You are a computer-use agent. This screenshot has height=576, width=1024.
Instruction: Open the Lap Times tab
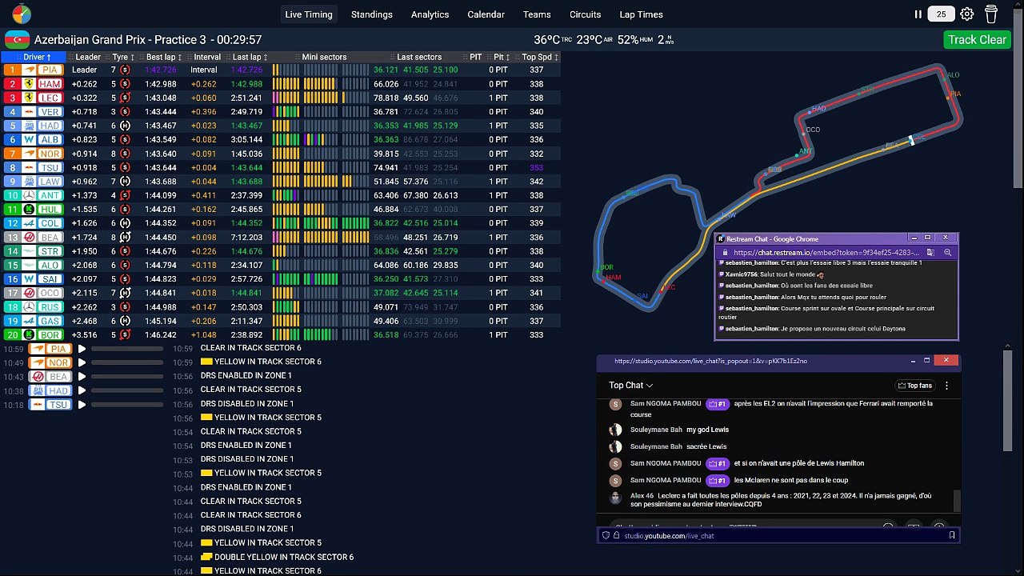coord(641,14)
